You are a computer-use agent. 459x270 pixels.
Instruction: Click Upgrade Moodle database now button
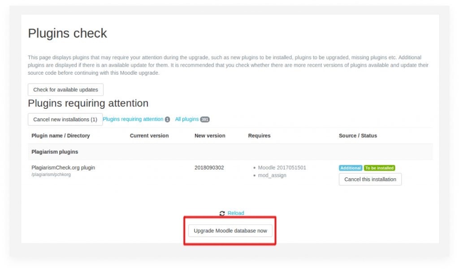(x=230, y=231)
